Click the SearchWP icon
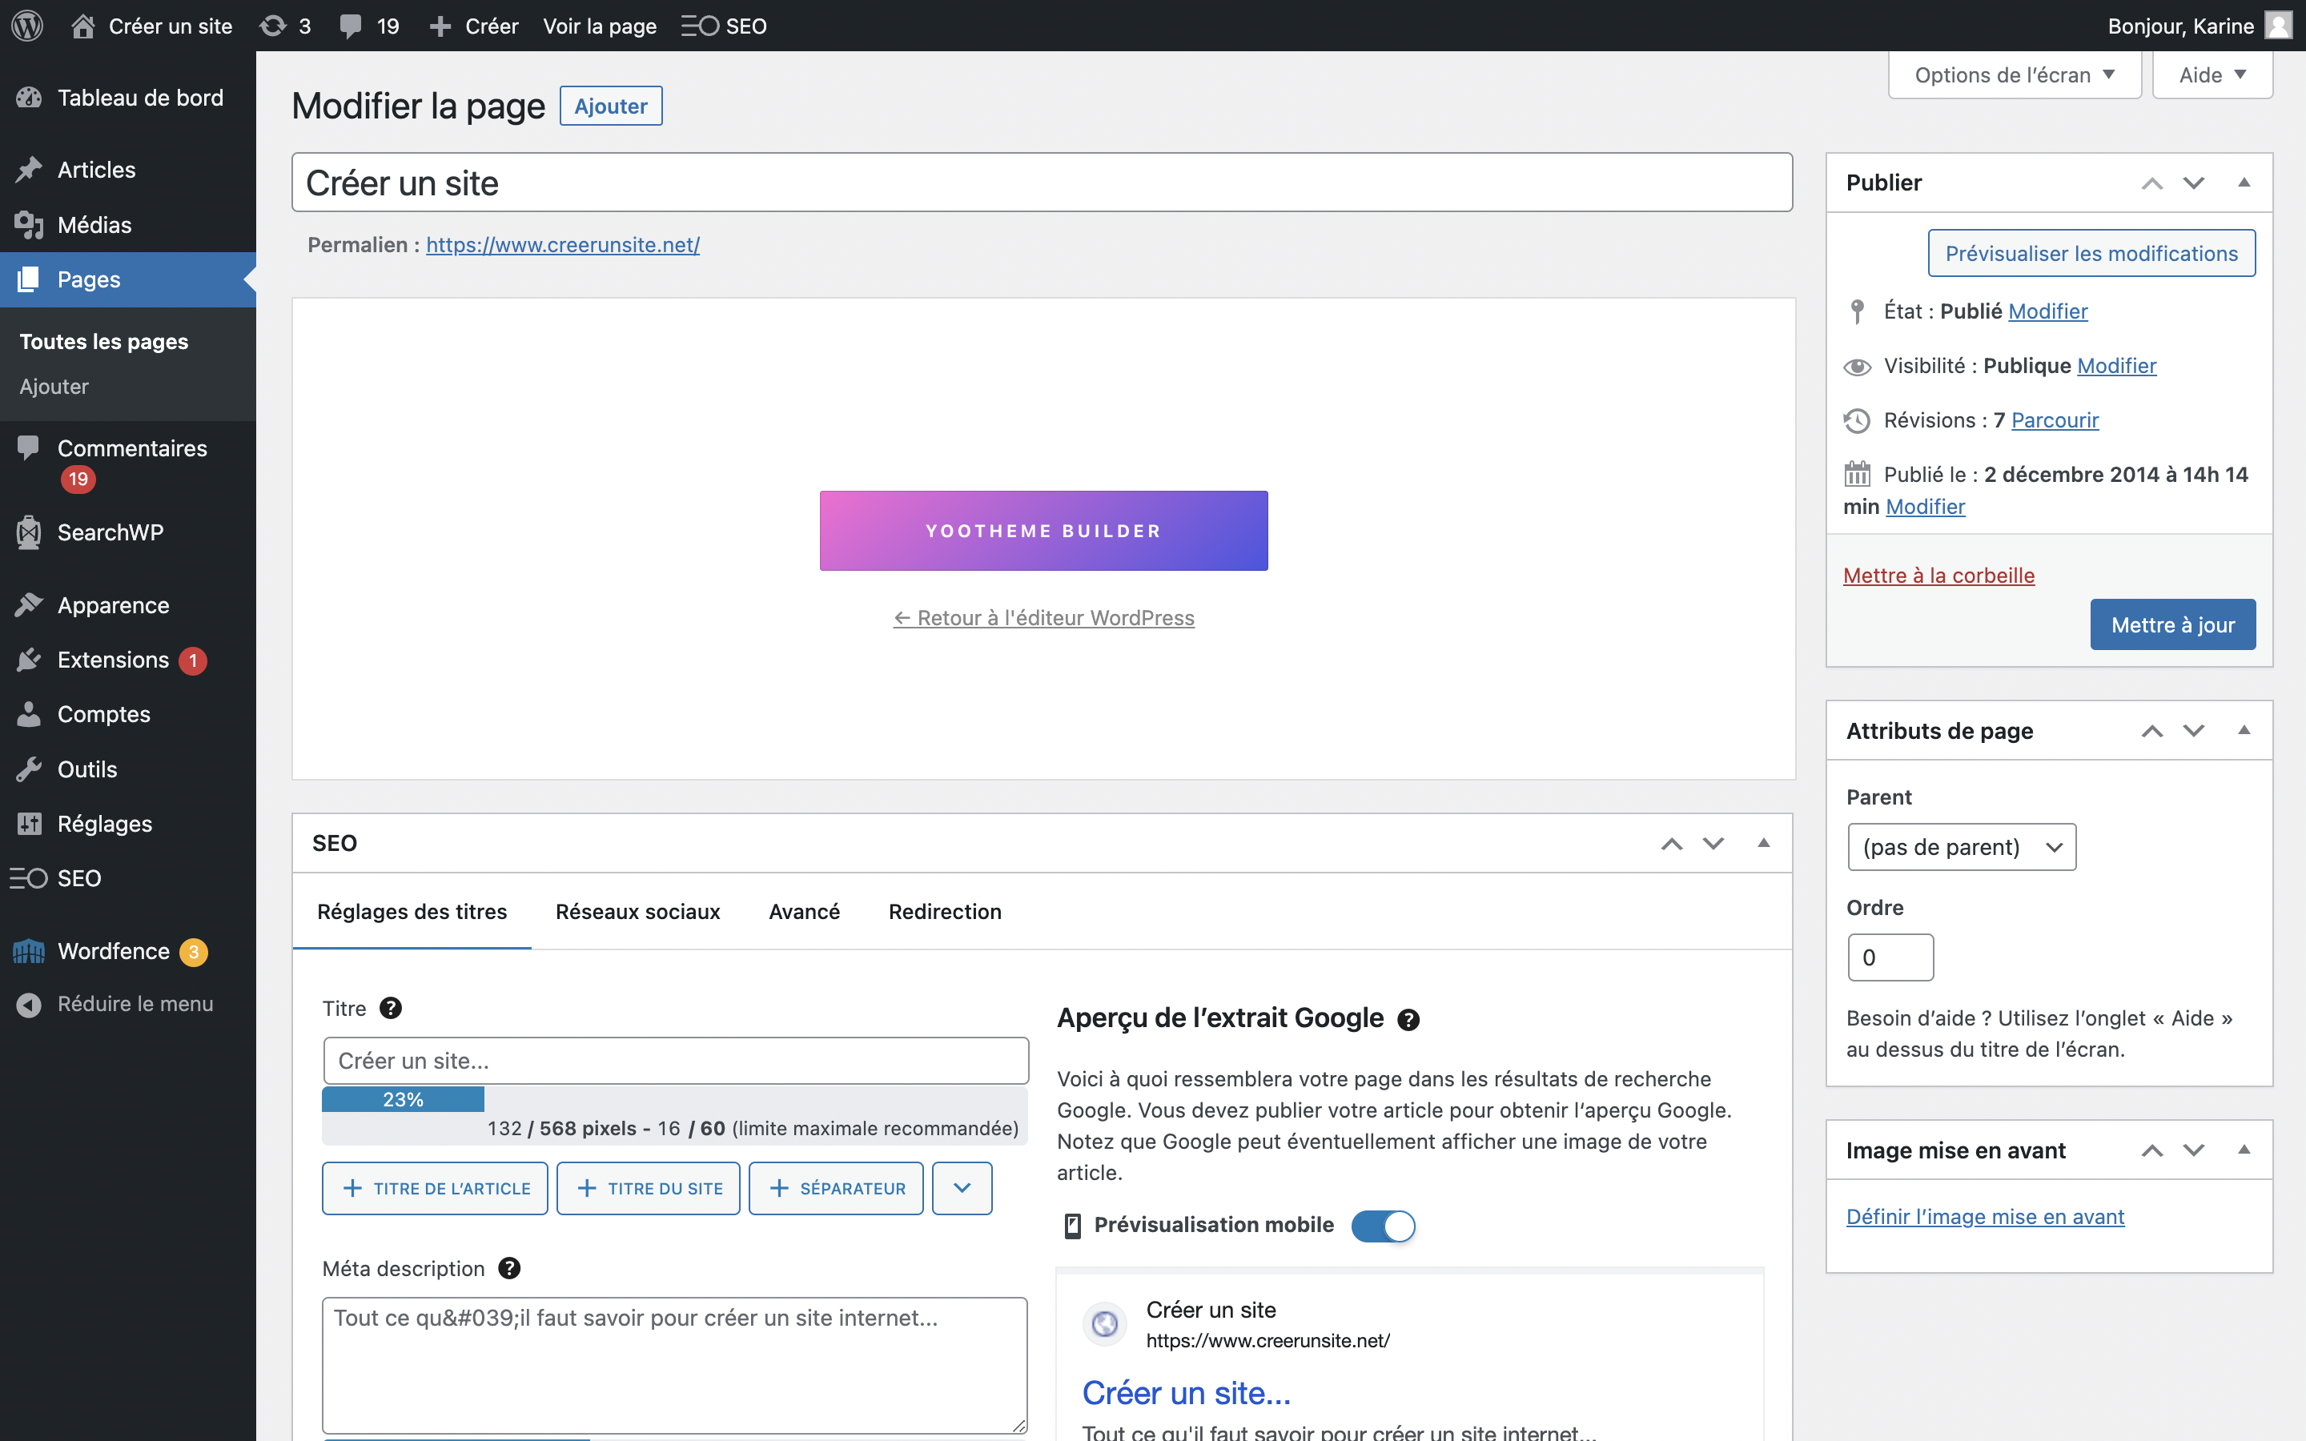 (x=29, y=532)
